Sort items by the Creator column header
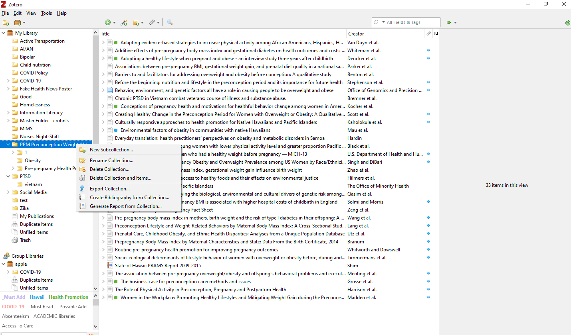The height and width of the screenshot is (335, 571). (385, 34)
